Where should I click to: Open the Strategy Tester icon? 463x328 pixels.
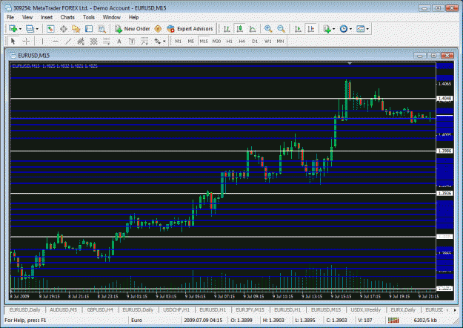102,29
